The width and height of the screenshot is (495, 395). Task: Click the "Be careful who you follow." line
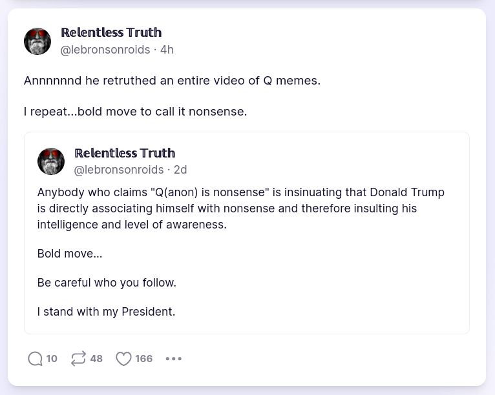(107, 283)
